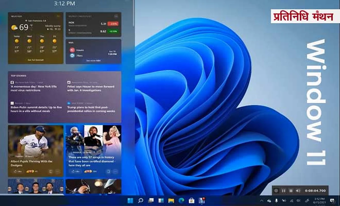Select the NOK stock row
Screen dimensions: 340x206
click(93, 24)
